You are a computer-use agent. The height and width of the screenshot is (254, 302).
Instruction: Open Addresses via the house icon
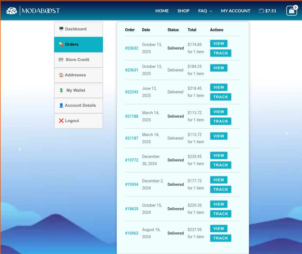pos(61,75)
